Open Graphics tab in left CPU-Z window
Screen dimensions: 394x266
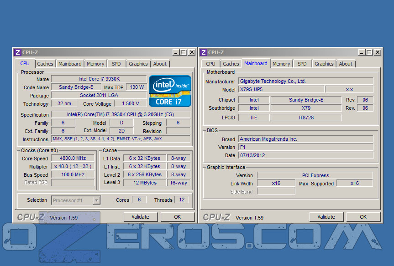tap(138, 64)
